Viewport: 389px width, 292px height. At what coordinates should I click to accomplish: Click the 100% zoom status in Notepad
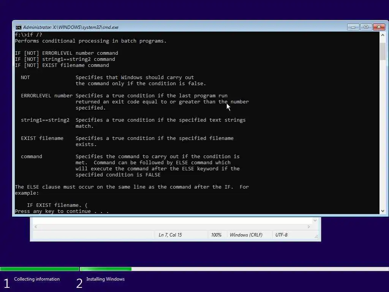coord(216,235)
